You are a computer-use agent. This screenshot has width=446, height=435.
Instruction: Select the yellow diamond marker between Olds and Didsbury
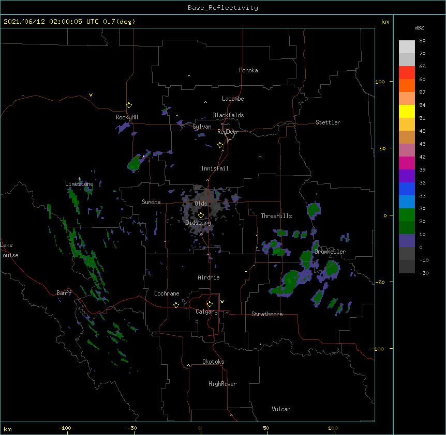201,215
